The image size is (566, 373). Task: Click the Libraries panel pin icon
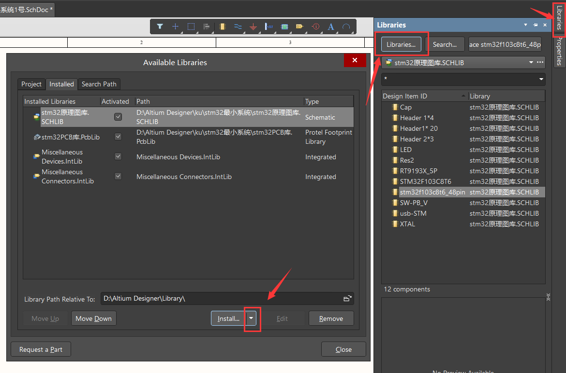[x=536, y=25]
